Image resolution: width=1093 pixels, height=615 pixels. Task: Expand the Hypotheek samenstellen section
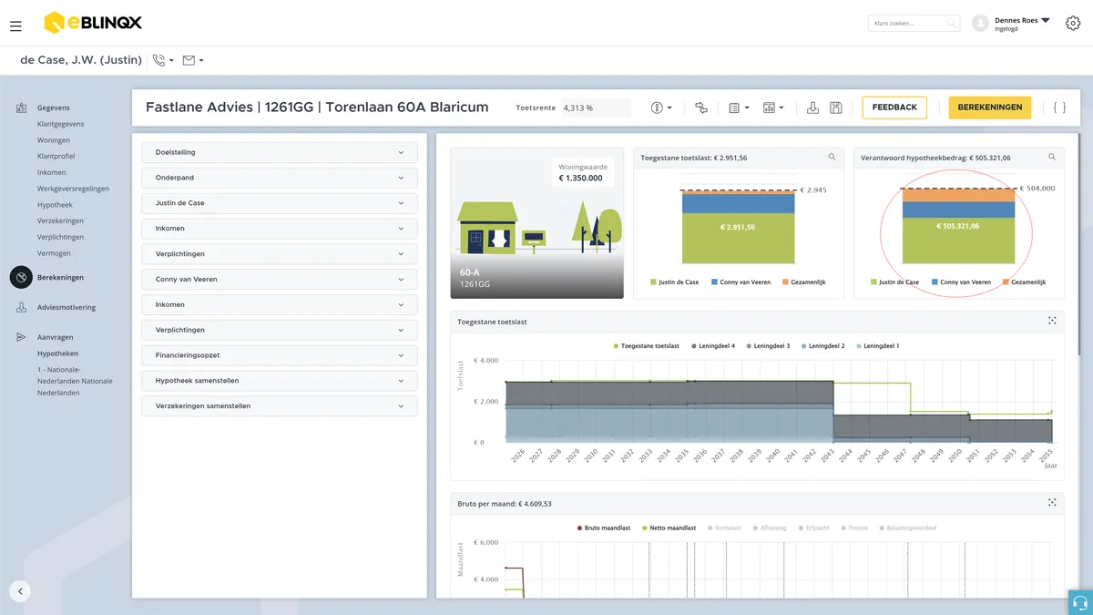tap(280, 381)
